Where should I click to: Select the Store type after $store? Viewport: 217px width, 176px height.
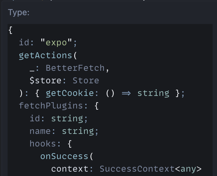[86, 80]
